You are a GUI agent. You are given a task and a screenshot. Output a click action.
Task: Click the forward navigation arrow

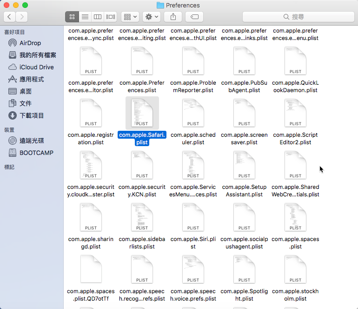click(21, 17)
